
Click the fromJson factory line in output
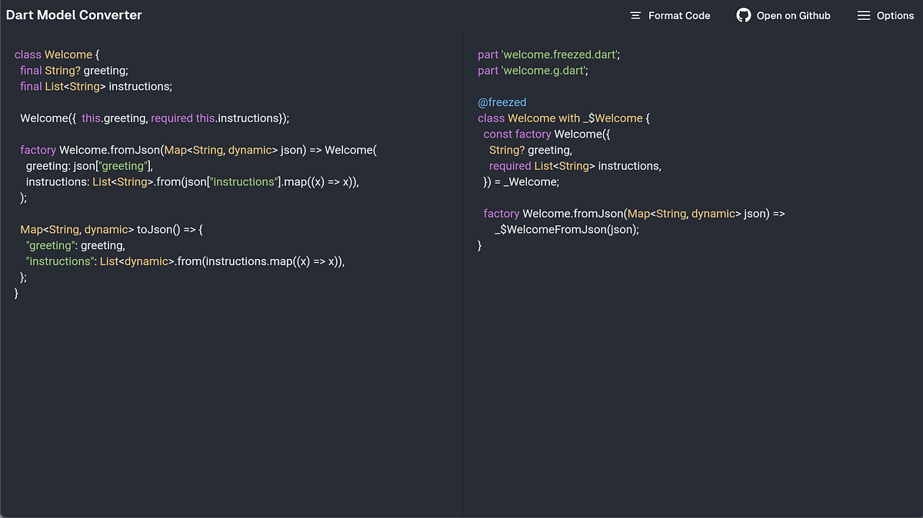631,213
